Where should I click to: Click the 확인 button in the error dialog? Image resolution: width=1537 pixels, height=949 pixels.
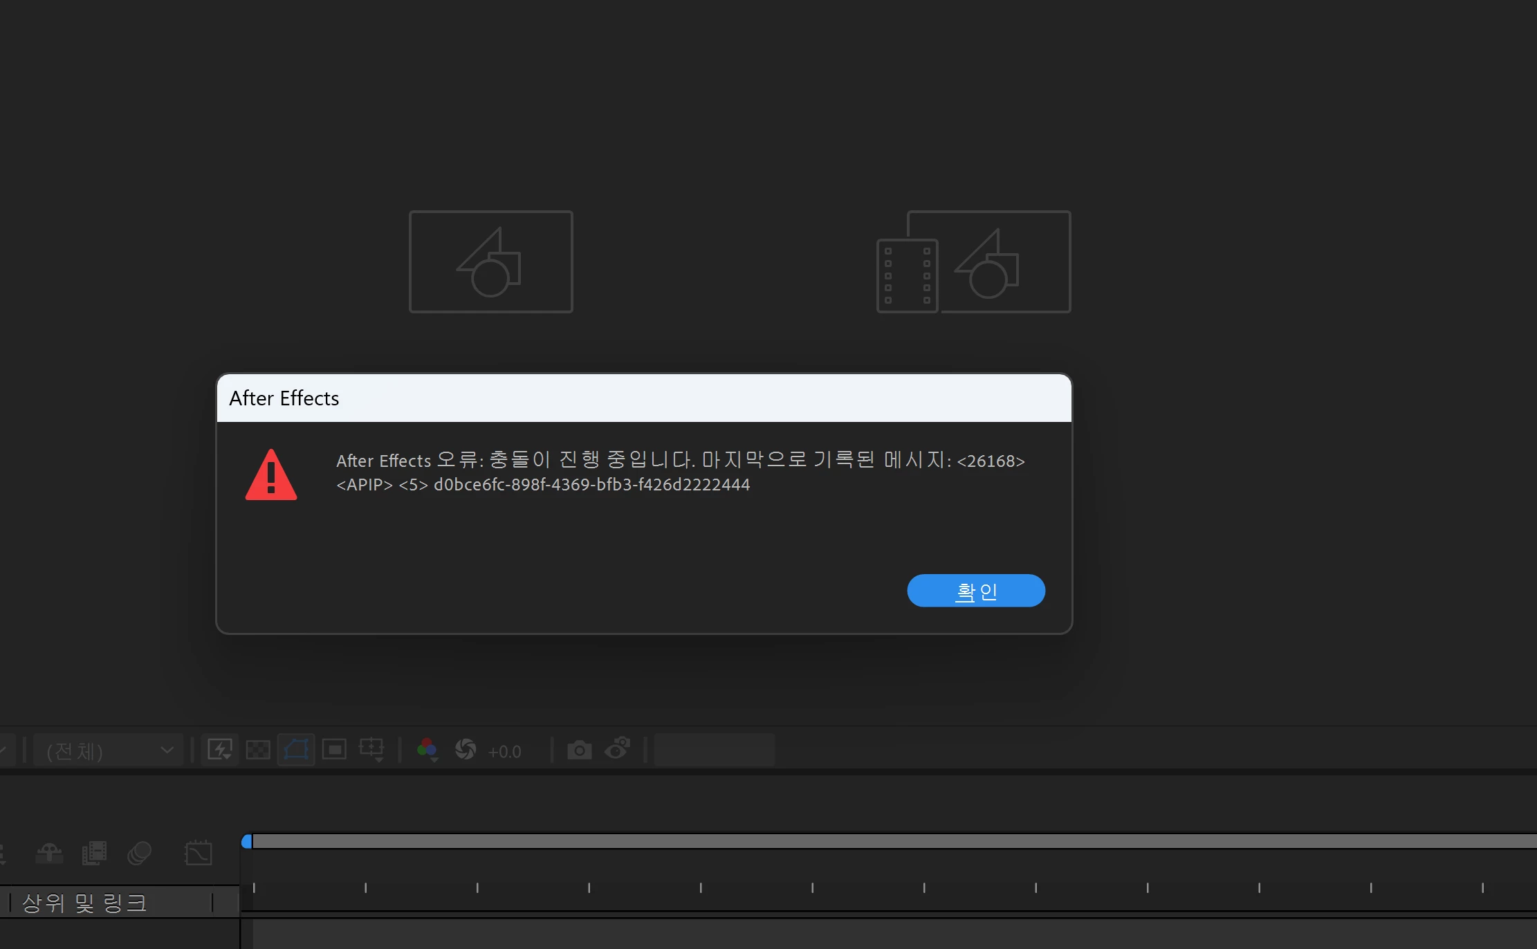tap(975, 591)
